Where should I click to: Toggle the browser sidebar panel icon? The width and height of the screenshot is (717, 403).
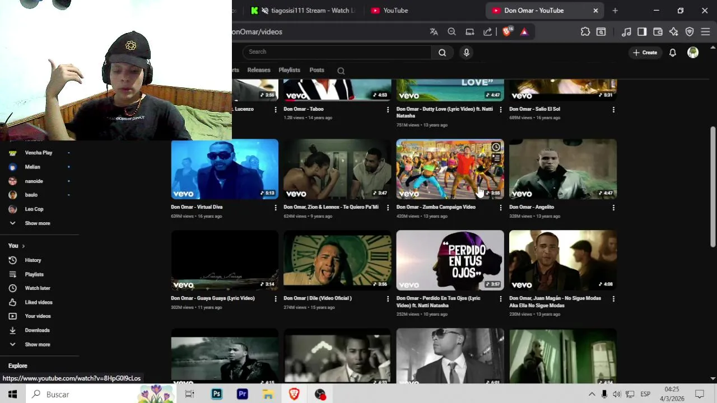pyautogui.click(x=642, y=32)
